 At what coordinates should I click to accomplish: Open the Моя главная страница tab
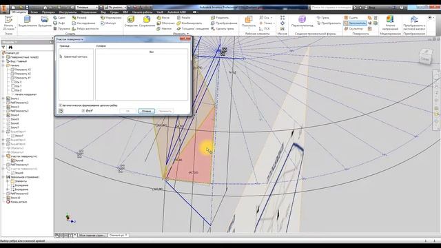[92, 235]
